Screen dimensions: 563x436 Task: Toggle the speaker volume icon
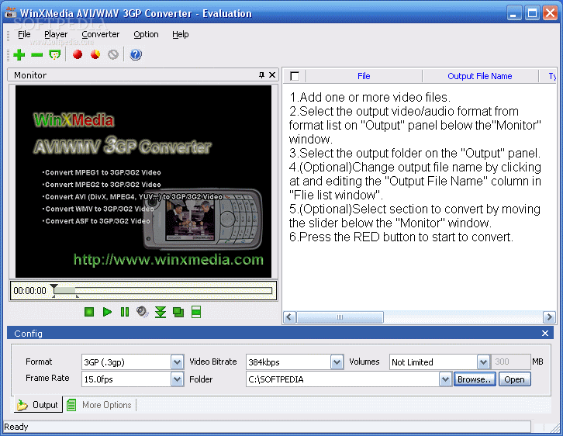pyautogui.click(x=143, y=312)
